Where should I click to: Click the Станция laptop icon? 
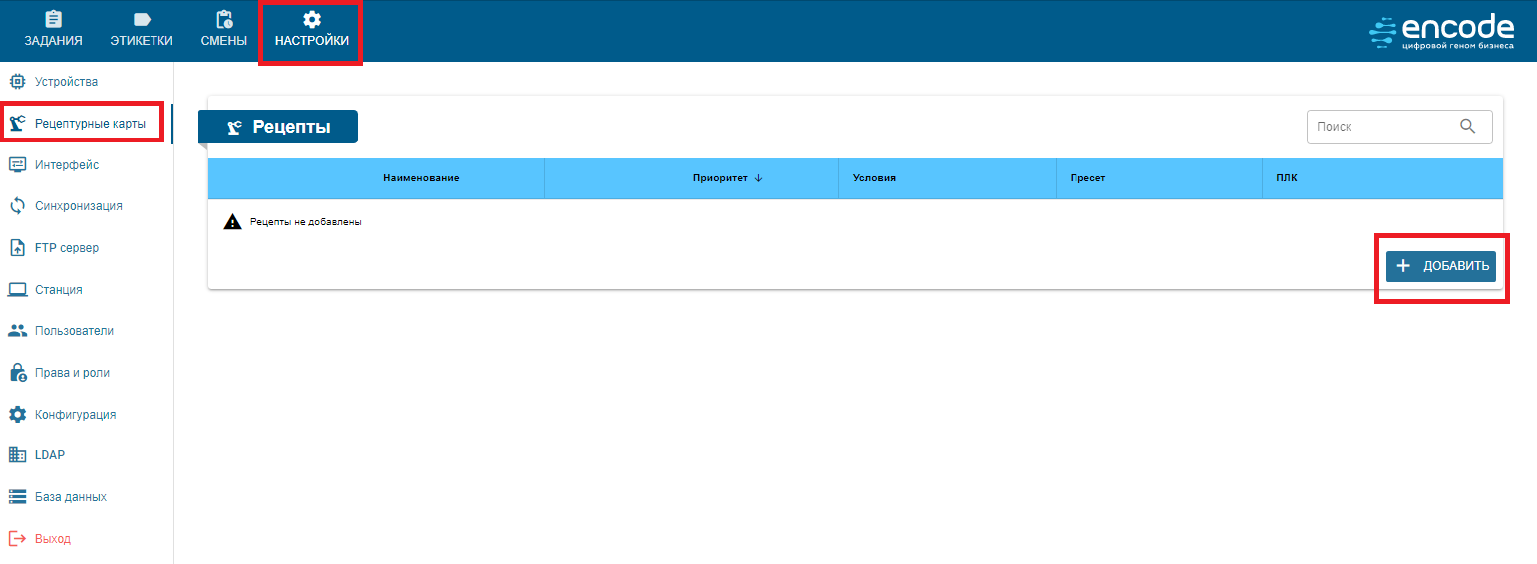(17, 290)
